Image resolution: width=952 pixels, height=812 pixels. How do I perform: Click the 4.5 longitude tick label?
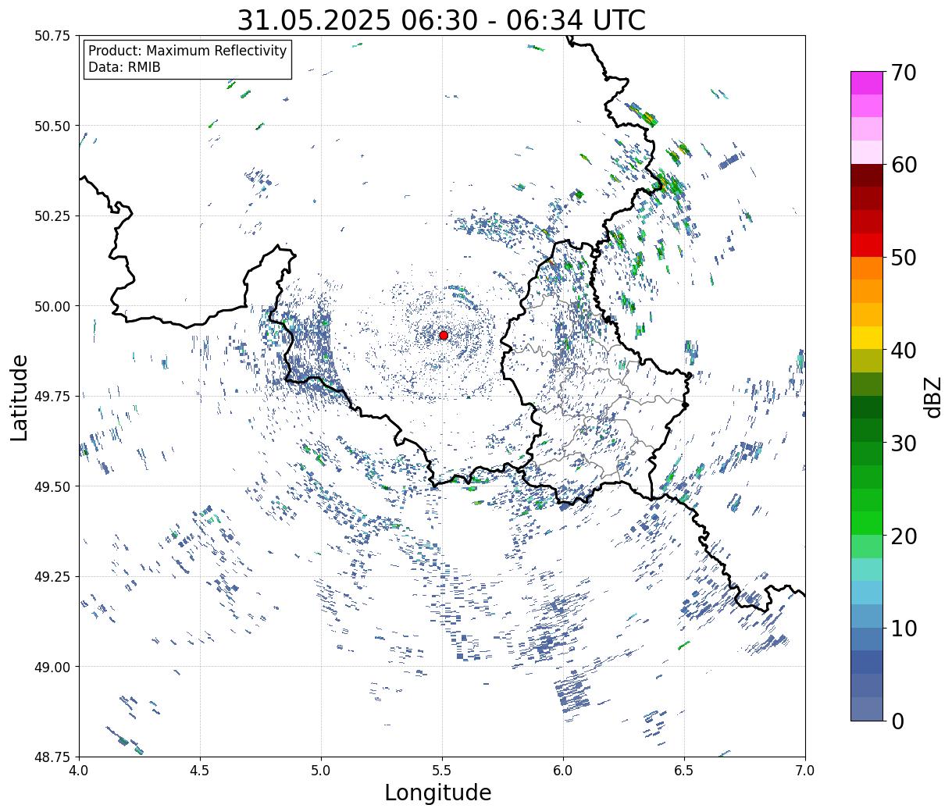tap(201, 771)
